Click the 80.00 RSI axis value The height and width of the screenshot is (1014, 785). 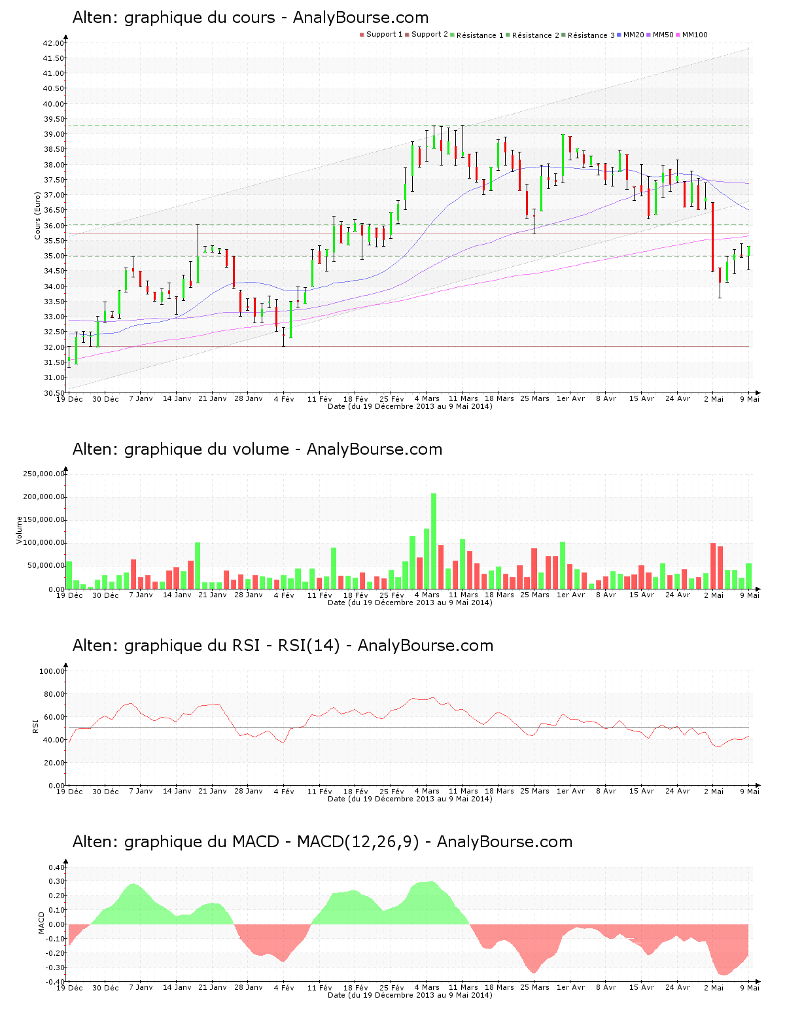(54, 694)
